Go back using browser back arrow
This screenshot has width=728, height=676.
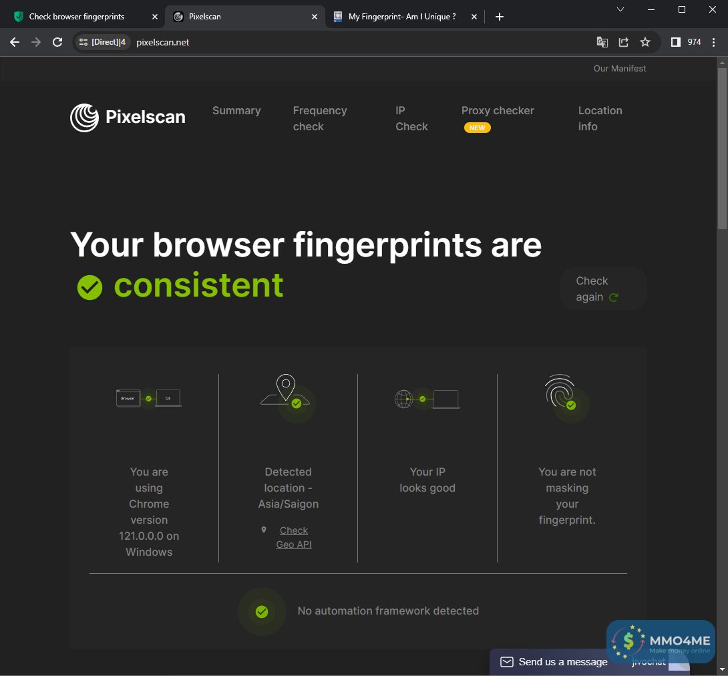tap(15, 42)
